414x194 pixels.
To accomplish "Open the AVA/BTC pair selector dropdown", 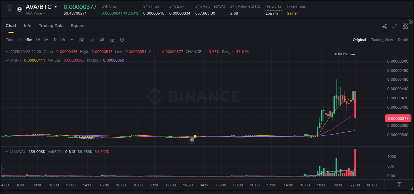I will 55,6.
